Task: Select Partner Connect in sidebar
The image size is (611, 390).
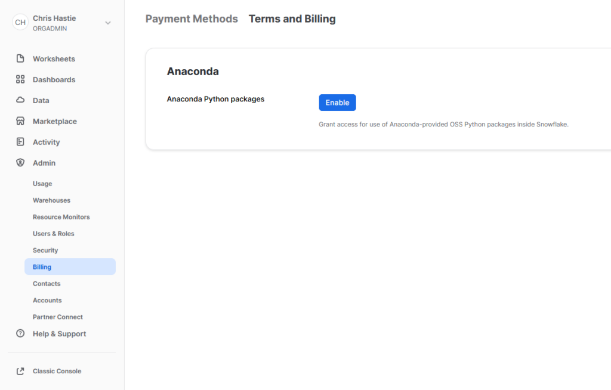Action: coord(57,317)
